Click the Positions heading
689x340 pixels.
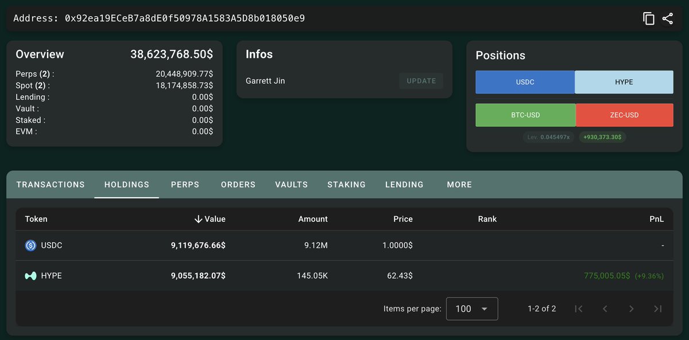501,56
